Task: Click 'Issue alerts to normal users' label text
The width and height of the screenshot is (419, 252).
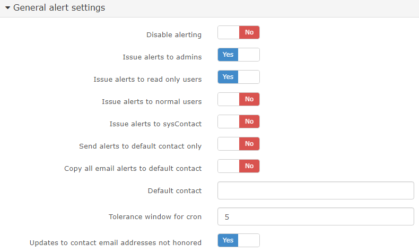Action: [x=152, y=101]
